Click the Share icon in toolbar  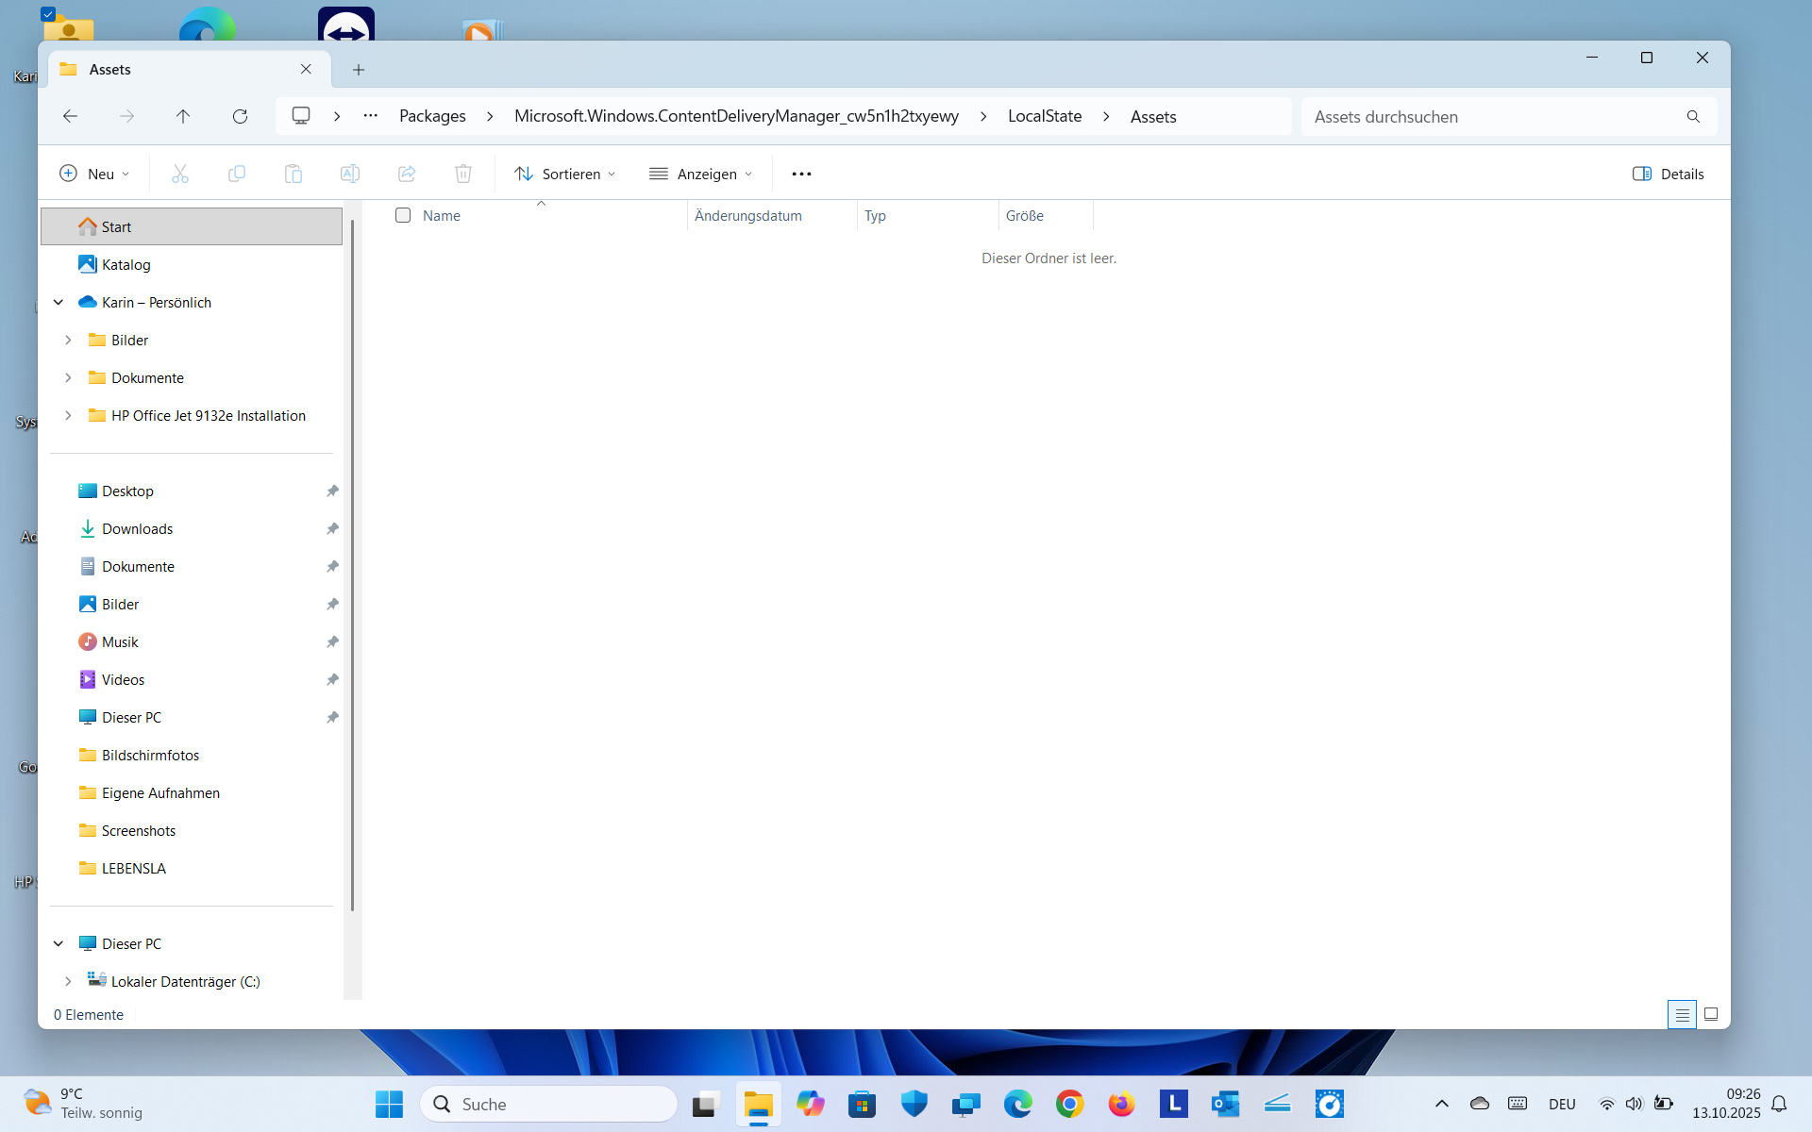tap(407, 174)
